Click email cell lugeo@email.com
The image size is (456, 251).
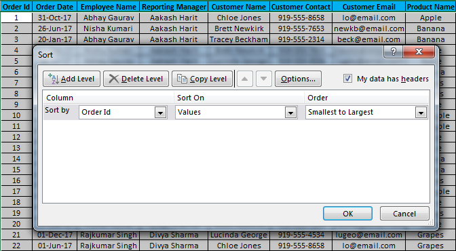tap(368, 235)
